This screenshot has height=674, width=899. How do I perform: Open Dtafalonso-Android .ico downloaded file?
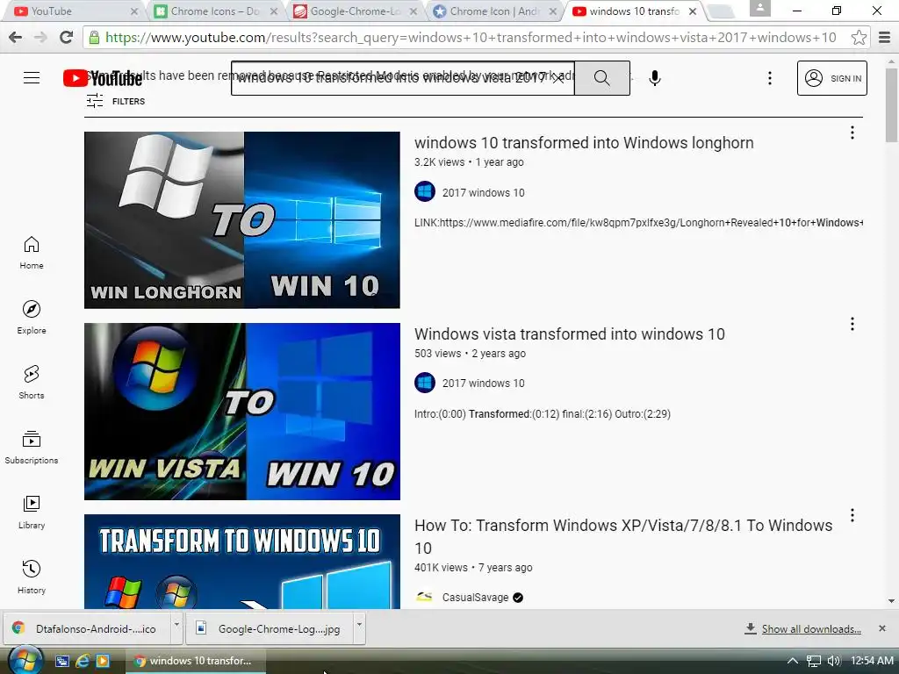88,628
